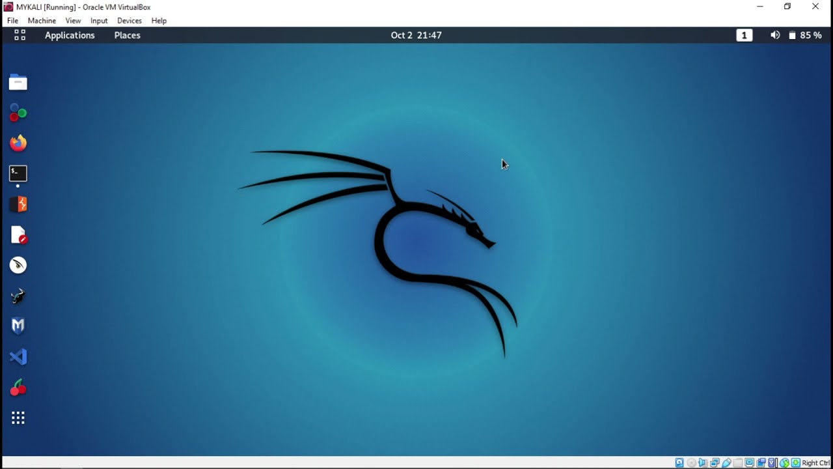
Task: Open the Machine menu in VirtualBox
Action: 42,21
